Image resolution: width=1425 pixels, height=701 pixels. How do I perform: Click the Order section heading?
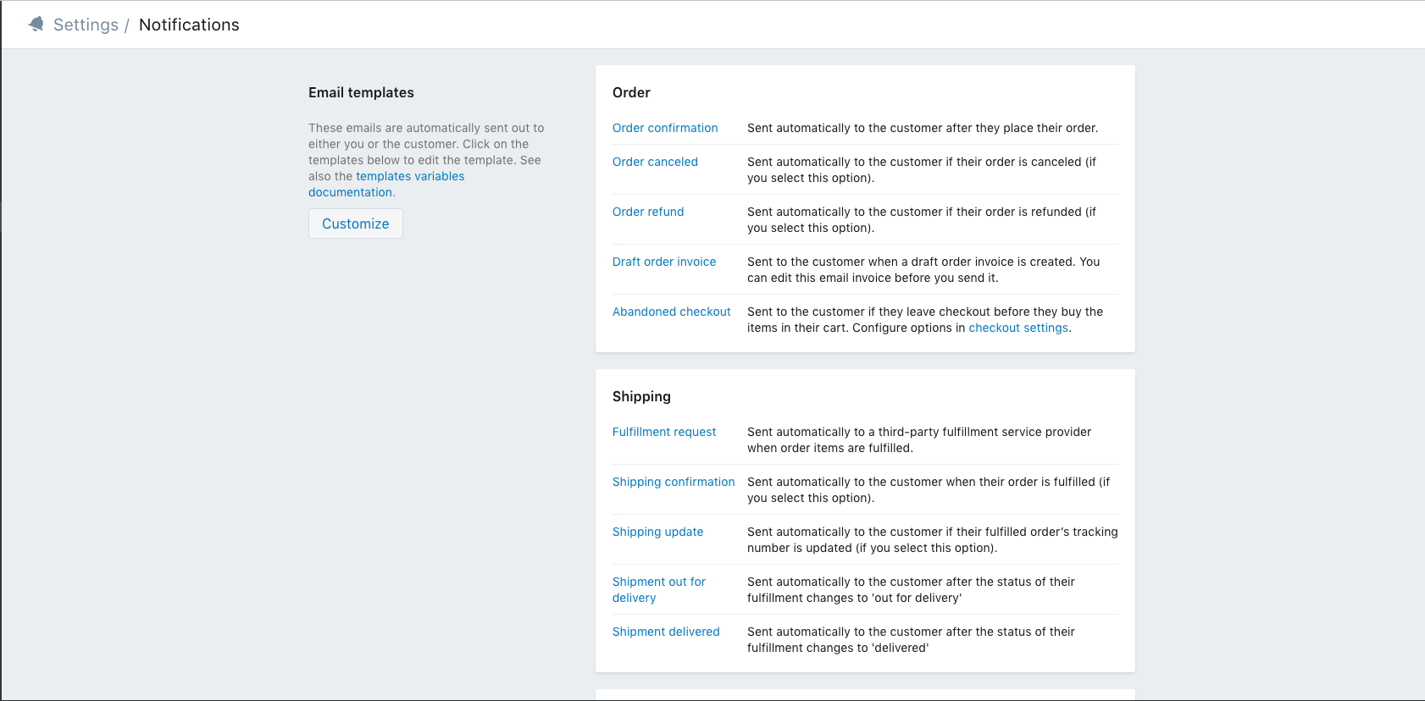click(631, 92)
